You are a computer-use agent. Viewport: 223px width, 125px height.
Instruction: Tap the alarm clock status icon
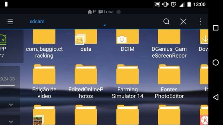[173, 4]
